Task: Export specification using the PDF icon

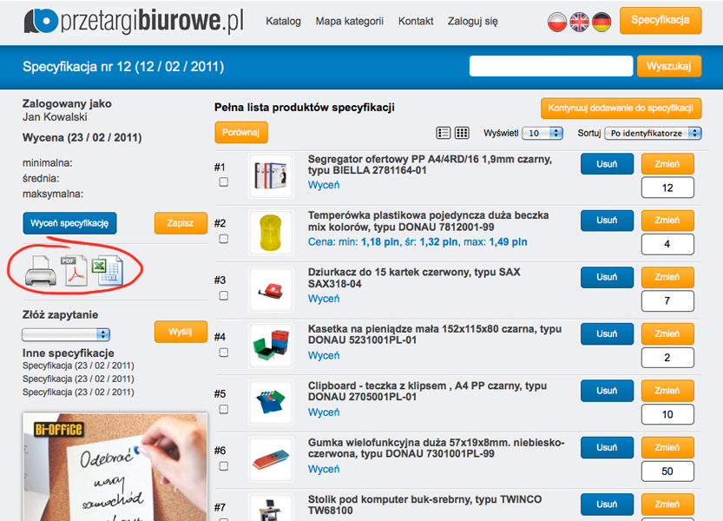Action: (x=74, y=271)
